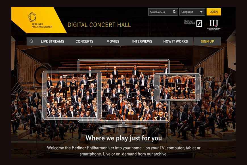Click the Deutsche Bank partner logo

point(199,24)
